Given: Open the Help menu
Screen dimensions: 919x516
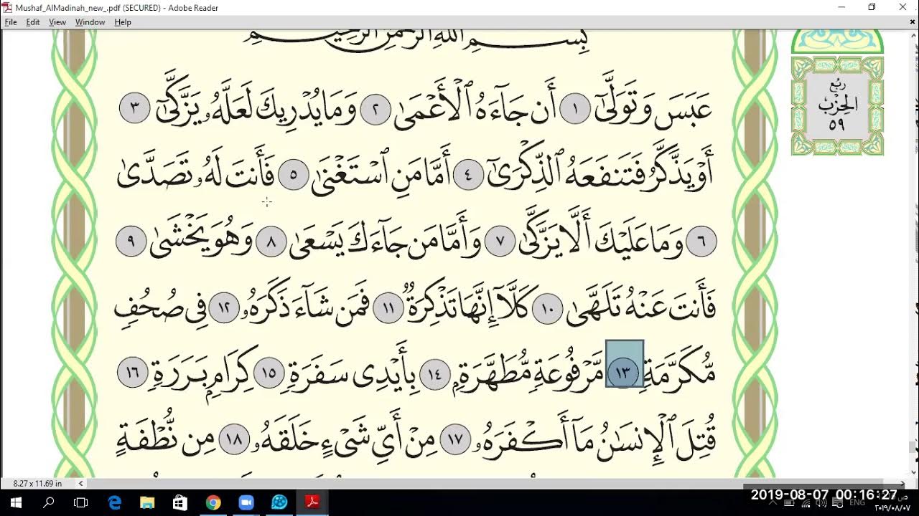Looking at the screenshot, I should pos(123,22).
